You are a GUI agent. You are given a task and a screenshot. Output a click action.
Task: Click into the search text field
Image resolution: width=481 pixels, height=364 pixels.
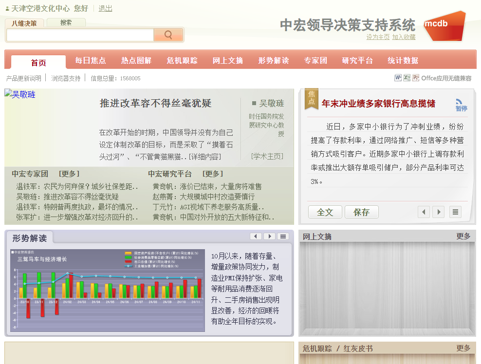[x=80, y=35]
